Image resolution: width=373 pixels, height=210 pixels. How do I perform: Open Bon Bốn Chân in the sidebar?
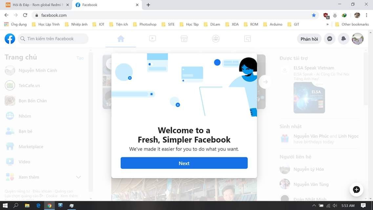point(26,101)
